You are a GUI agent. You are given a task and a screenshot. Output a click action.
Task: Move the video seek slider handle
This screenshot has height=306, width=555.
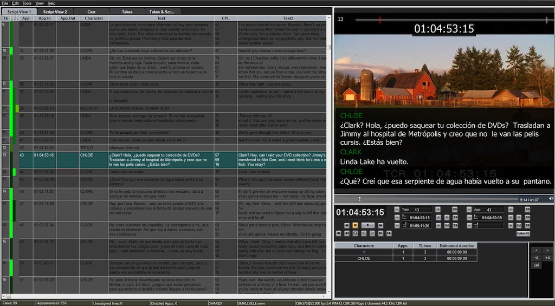tap(359, 199)
